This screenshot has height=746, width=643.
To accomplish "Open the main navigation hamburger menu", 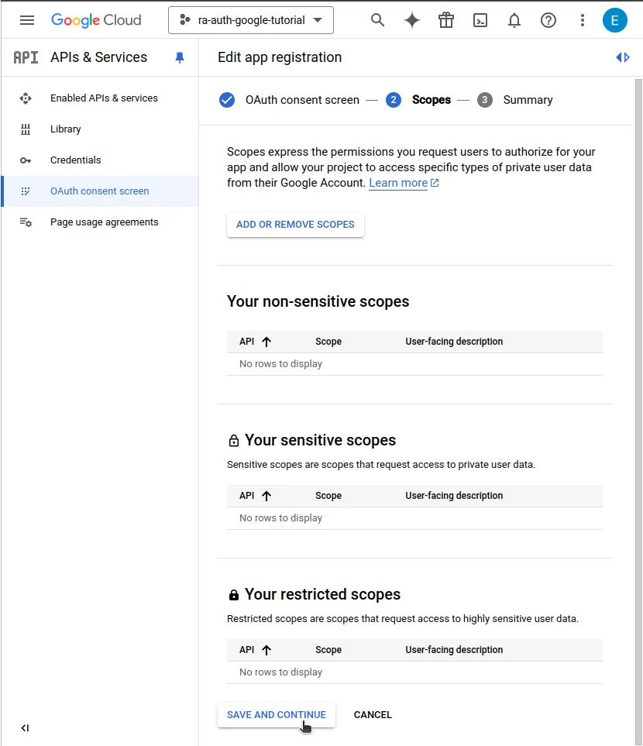I will click(27, 20).
